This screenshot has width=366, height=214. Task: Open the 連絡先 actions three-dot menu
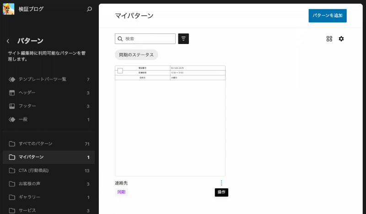pyautogui.click(x=221, y=183)
